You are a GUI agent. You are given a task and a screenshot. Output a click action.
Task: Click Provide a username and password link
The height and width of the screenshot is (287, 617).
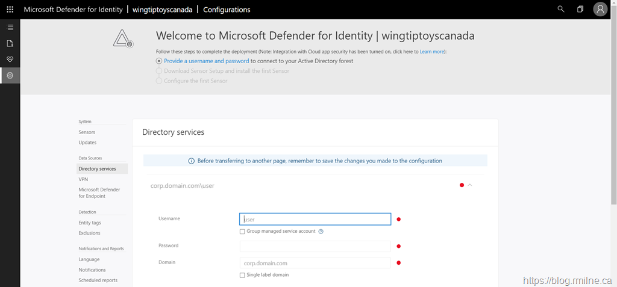(206, 61)
